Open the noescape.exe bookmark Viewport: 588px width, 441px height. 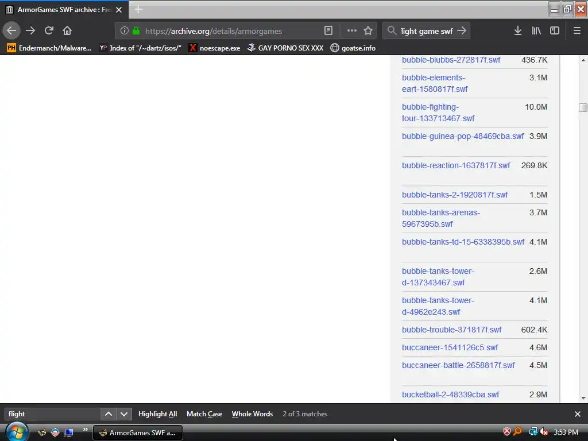tap(215, 48)
